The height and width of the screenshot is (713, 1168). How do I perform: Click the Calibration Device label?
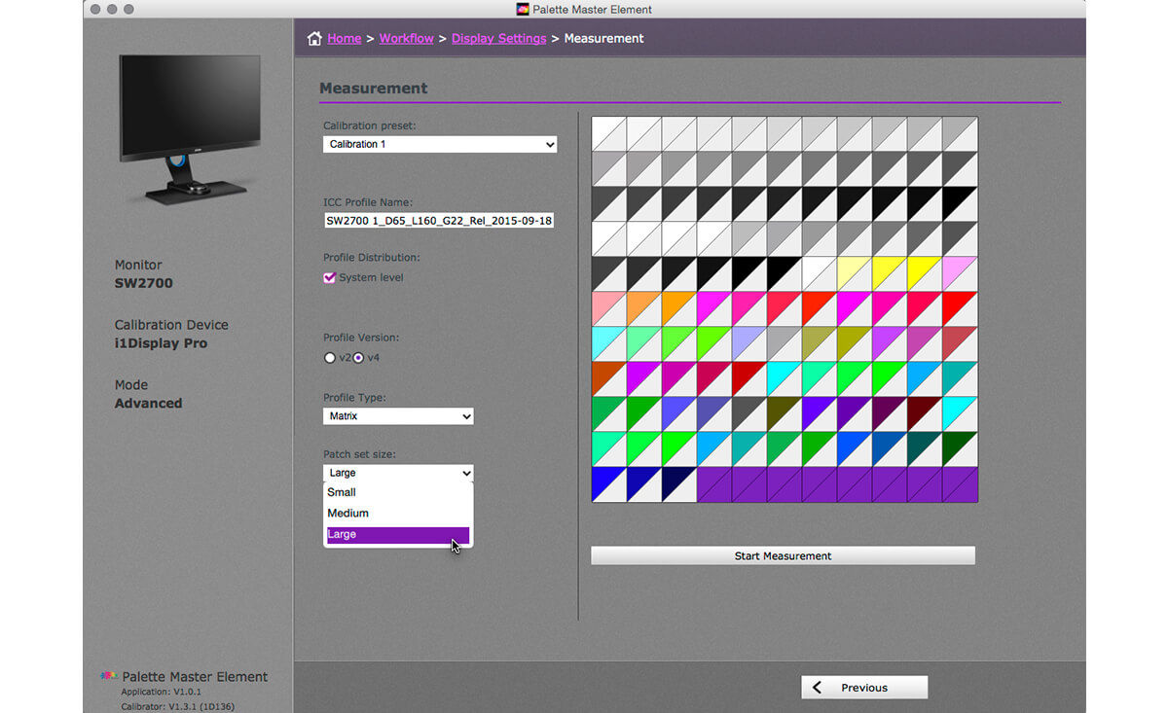click(x=171, y=325)
